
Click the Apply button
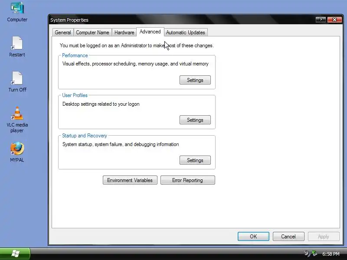[323, 237]
